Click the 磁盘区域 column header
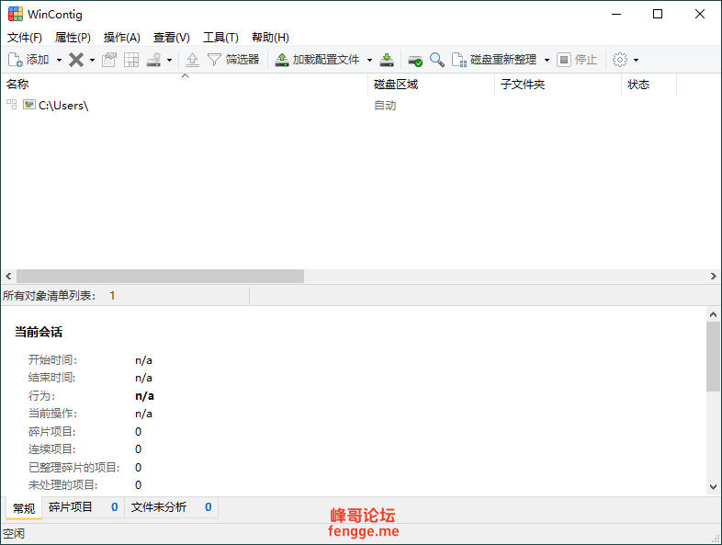 point(432,85)
